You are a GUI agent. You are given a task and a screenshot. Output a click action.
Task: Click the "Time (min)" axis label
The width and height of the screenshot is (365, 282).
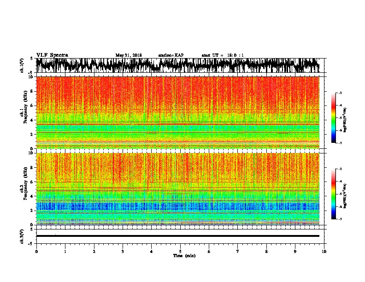tap(184, 256)
